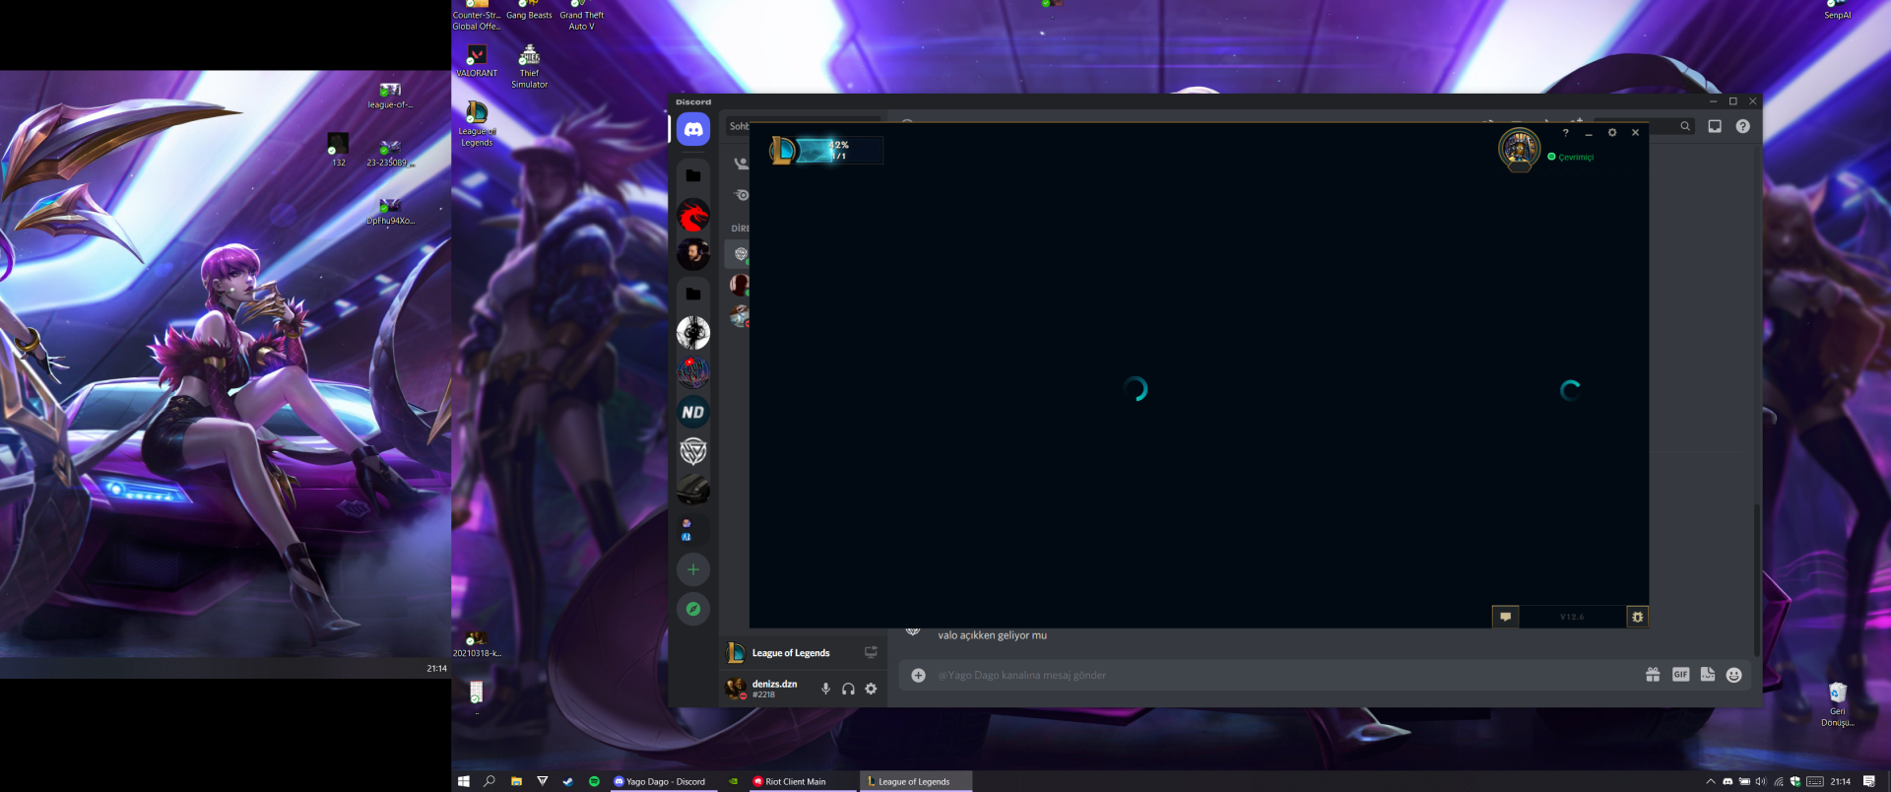Open Discord User Settings gear
The image size is (1891, 792).
[871, 689]
